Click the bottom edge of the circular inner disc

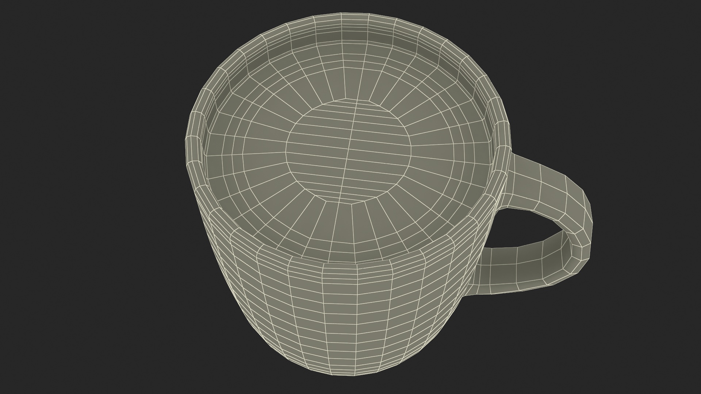pos(351,204)
